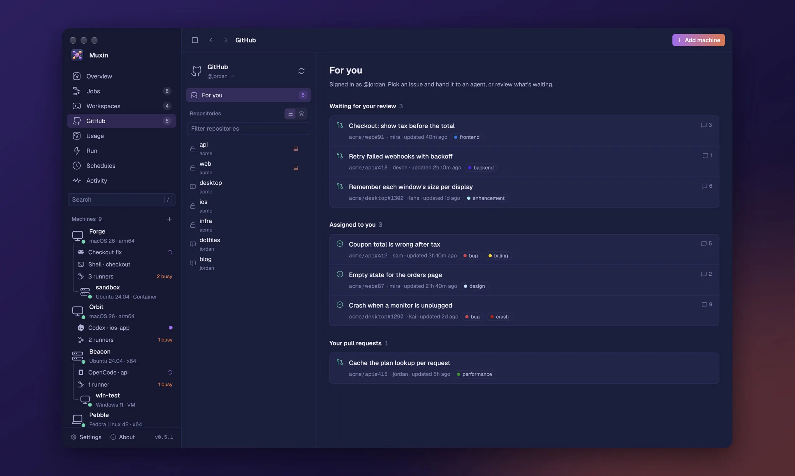Focus the Filter repositories field

coord(249,128)
